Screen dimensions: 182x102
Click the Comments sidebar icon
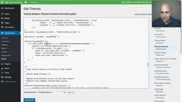click(x=2, y=27)
